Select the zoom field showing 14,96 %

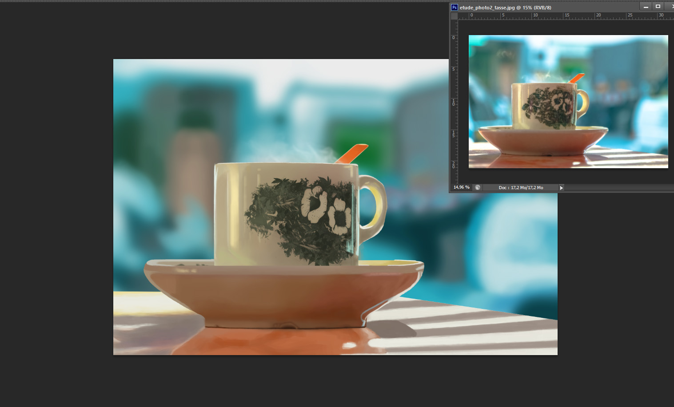[461, 187]
